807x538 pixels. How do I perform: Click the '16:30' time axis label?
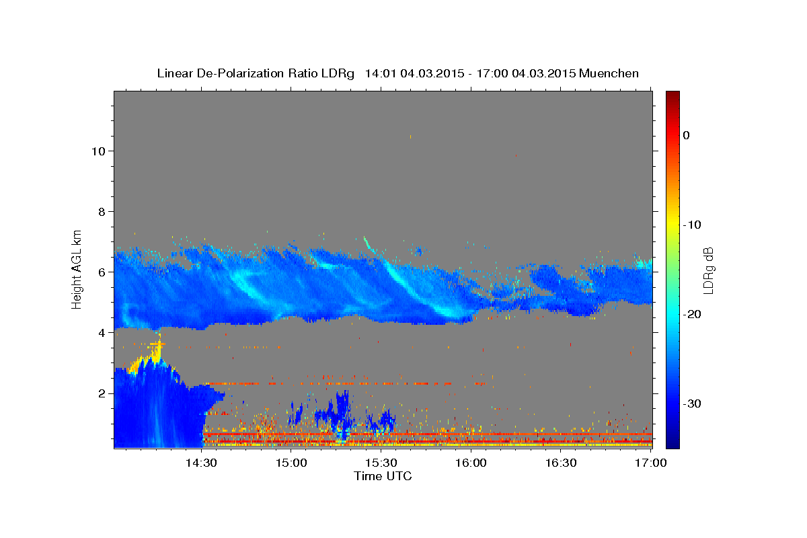pos(561,463)
